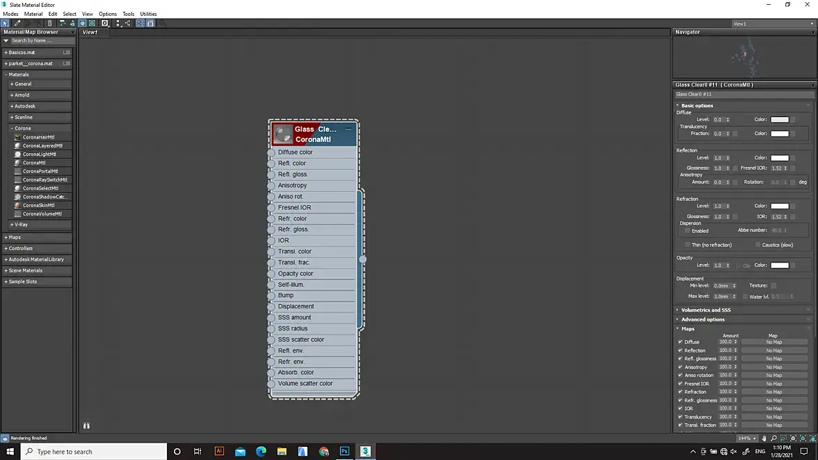Viewport: 818px width, 460px height.
Task: Open the Edit menu
Action: pos(53,14)
